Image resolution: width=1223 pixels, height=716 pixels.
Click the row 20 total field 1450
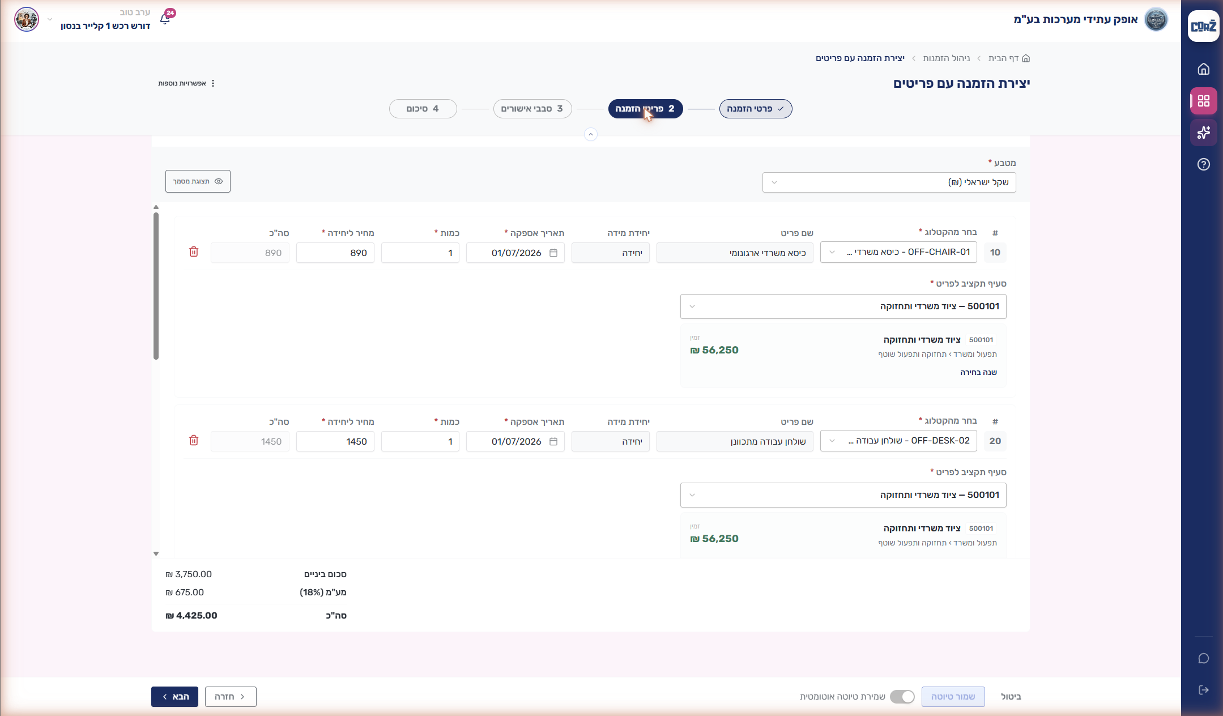[250, 441]
